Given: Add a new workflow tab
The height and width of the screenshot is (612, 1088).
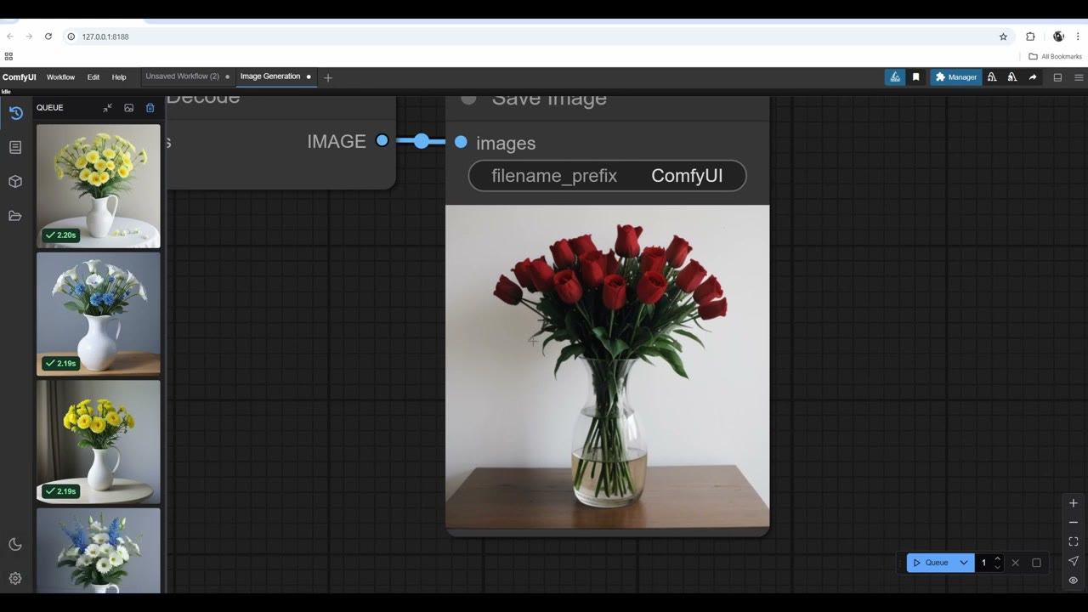Looking at the screenshot, I should pos(328,77).
